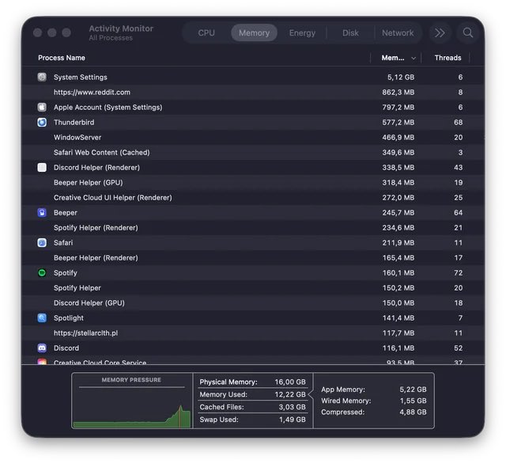This screenshot has height=464, width=506.
Task: Sort by Process Name column header
Action: tap(62, 58)
